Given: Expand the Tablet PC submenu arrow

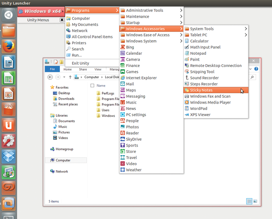Looking at the screenshot, I should point(246,35).
